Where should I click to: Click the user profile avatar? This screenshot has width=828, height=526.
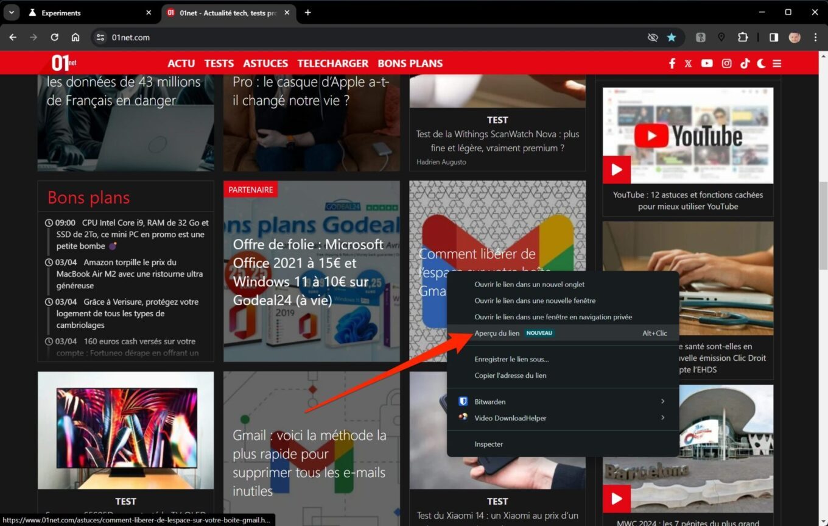tap(795, 37)
